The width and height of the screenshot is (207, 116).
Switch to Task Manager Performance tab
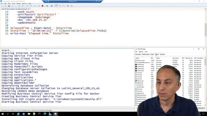click(x=146, y=54)
